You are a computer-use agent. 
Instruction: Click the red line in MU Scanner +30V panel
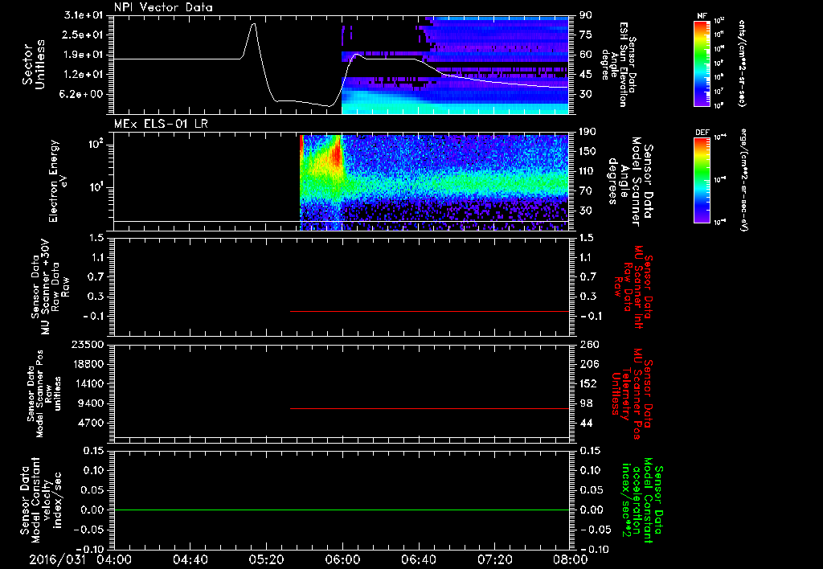coord(429,311)
